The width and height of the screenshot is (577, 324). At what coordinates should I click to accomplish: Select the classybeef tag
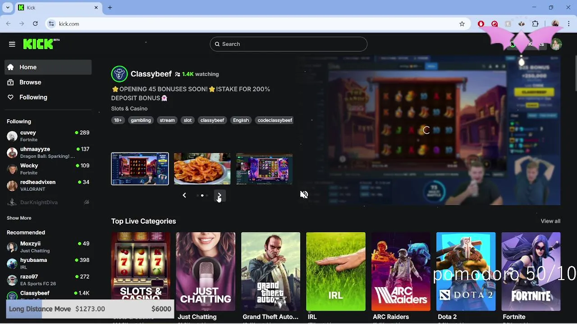click(x=212, y=120)
